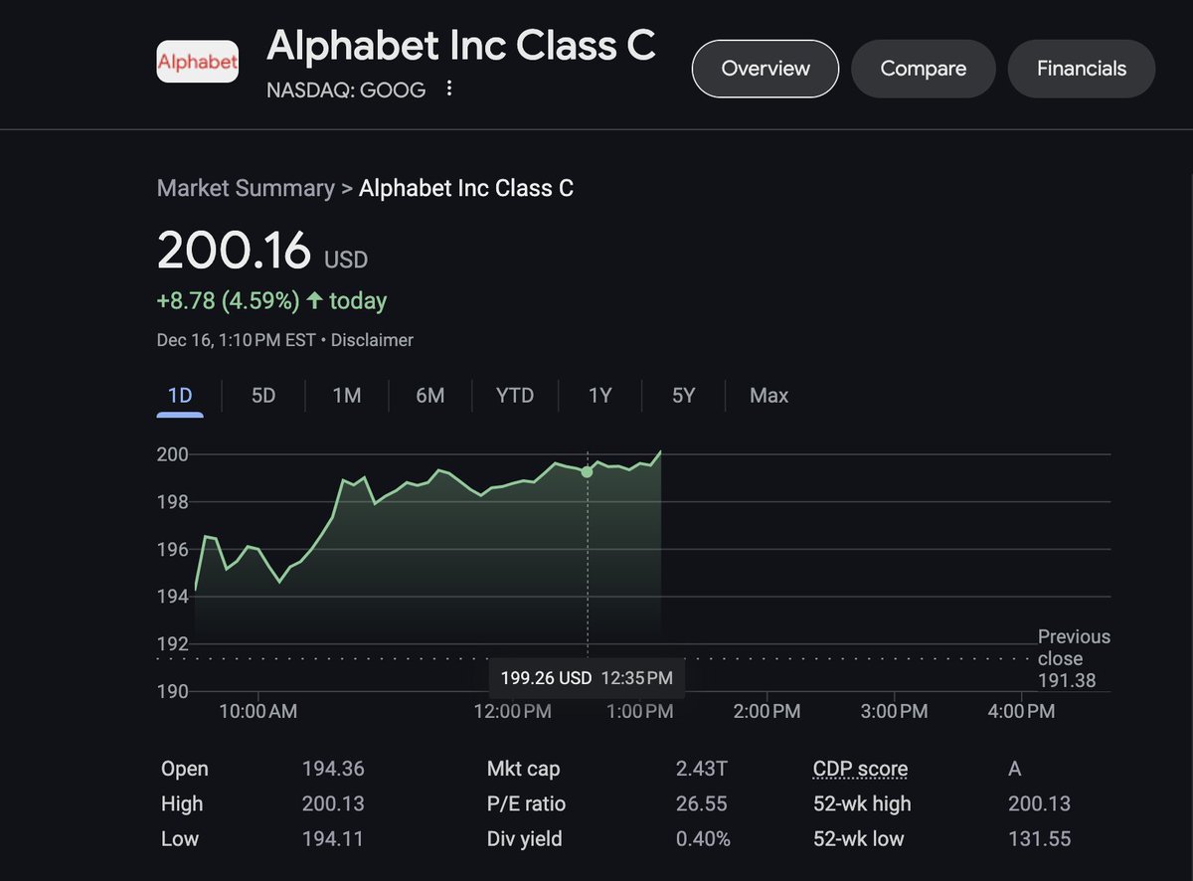Open the Financials view
1193x881 pixels.
click(x=1082, y=69)
